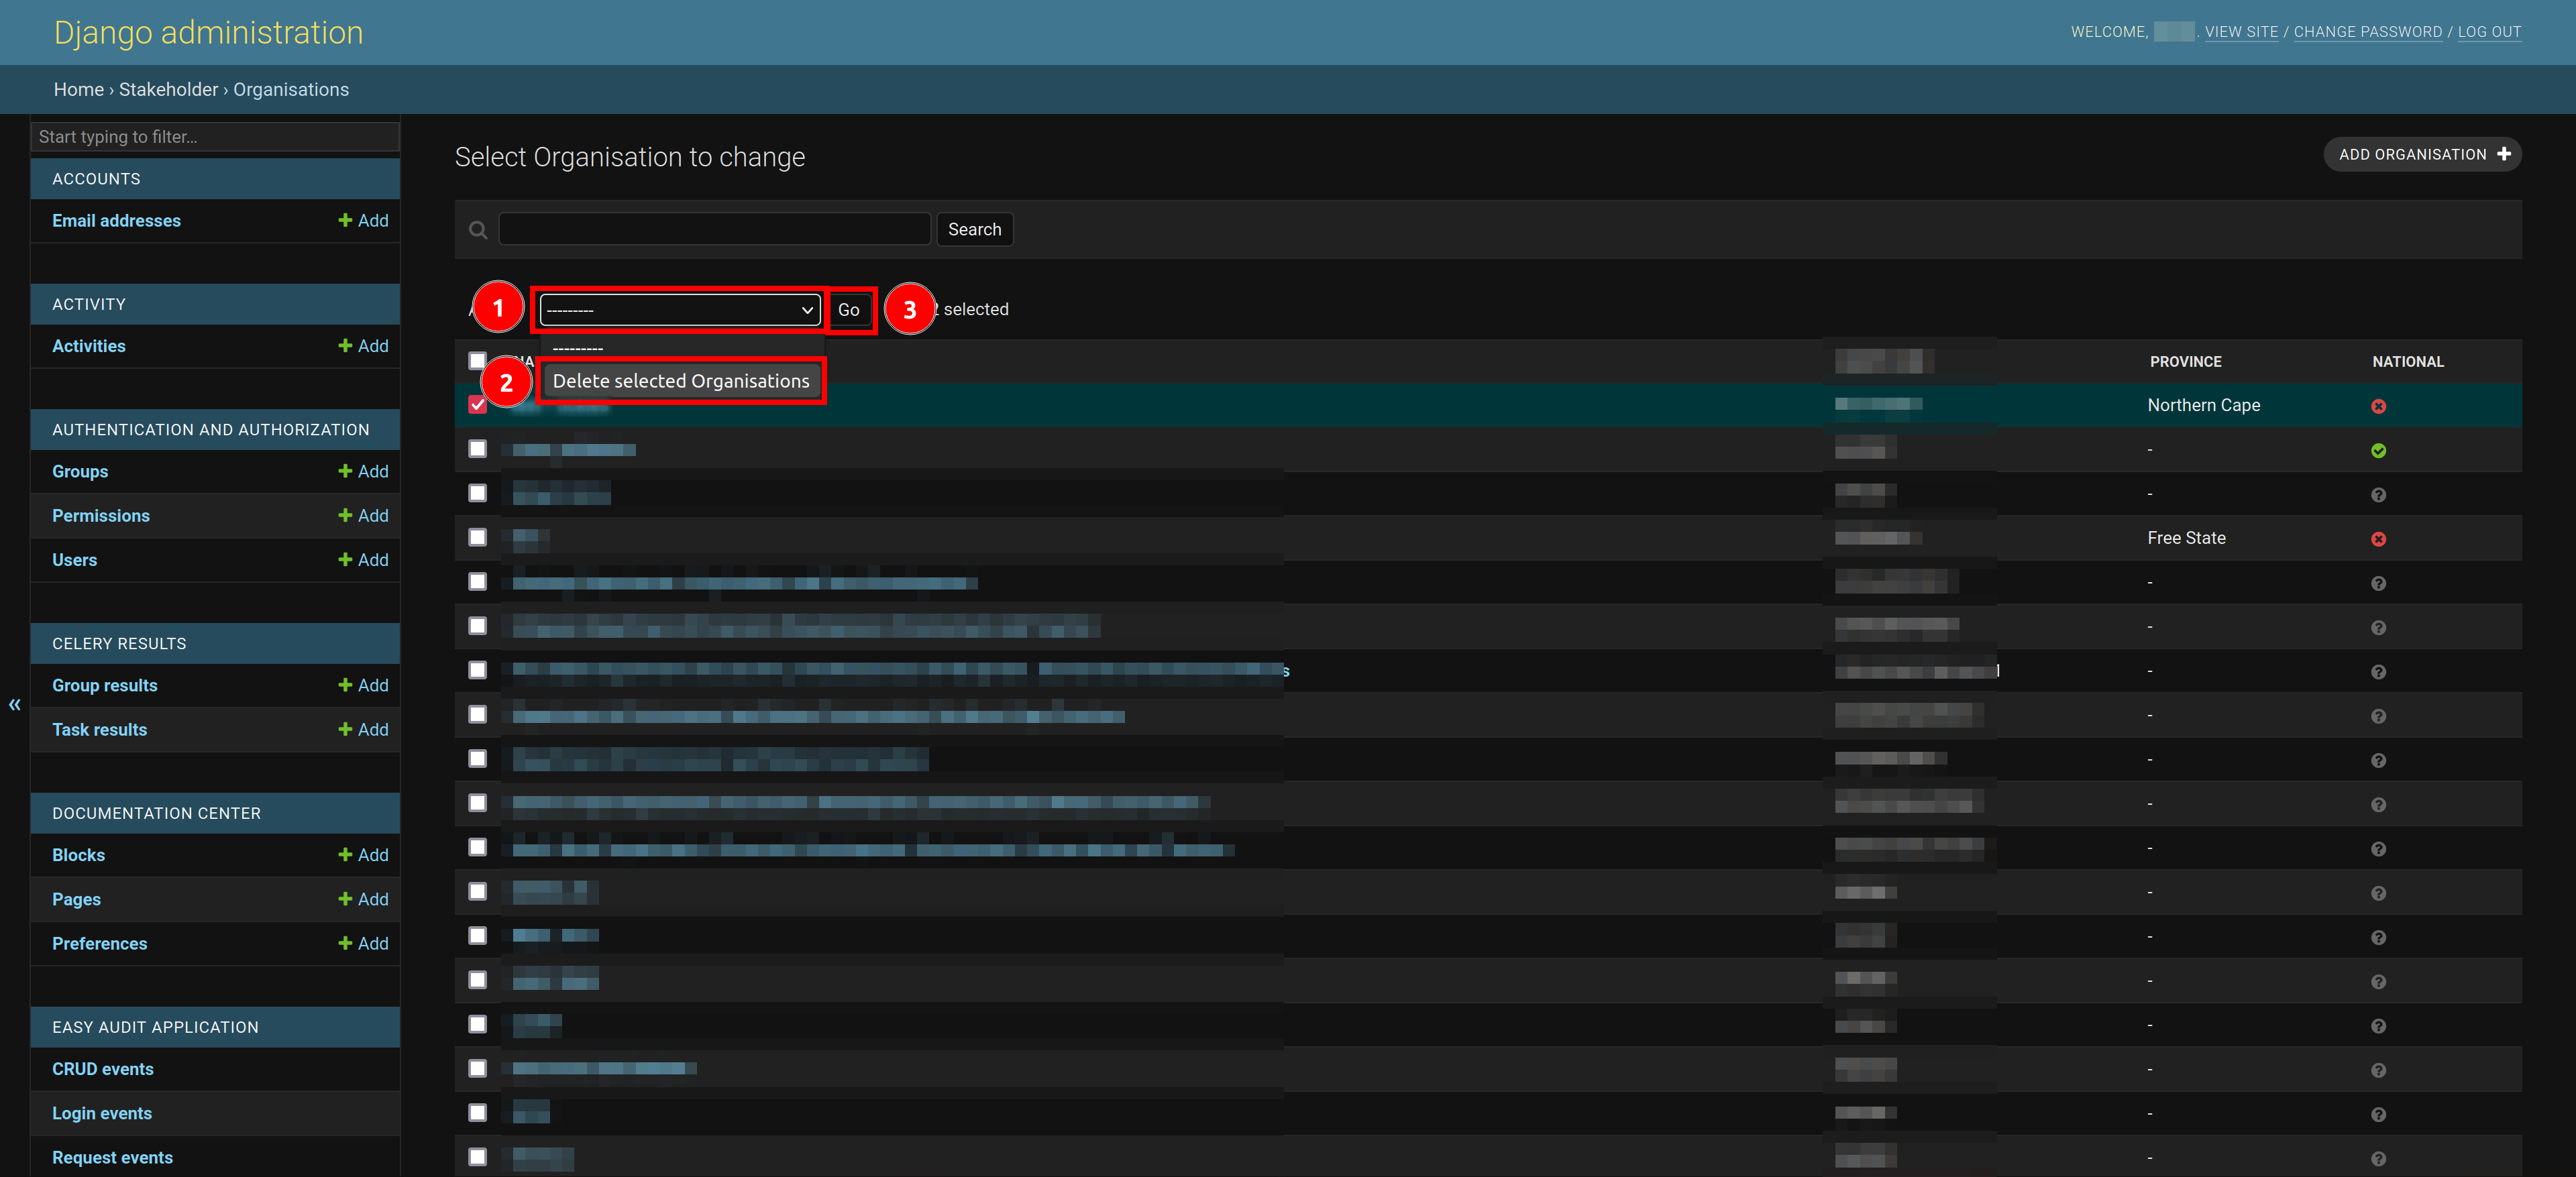Open Preferences in sidebar
The width and height of the screenshot is (2576, 1177).
99,944
